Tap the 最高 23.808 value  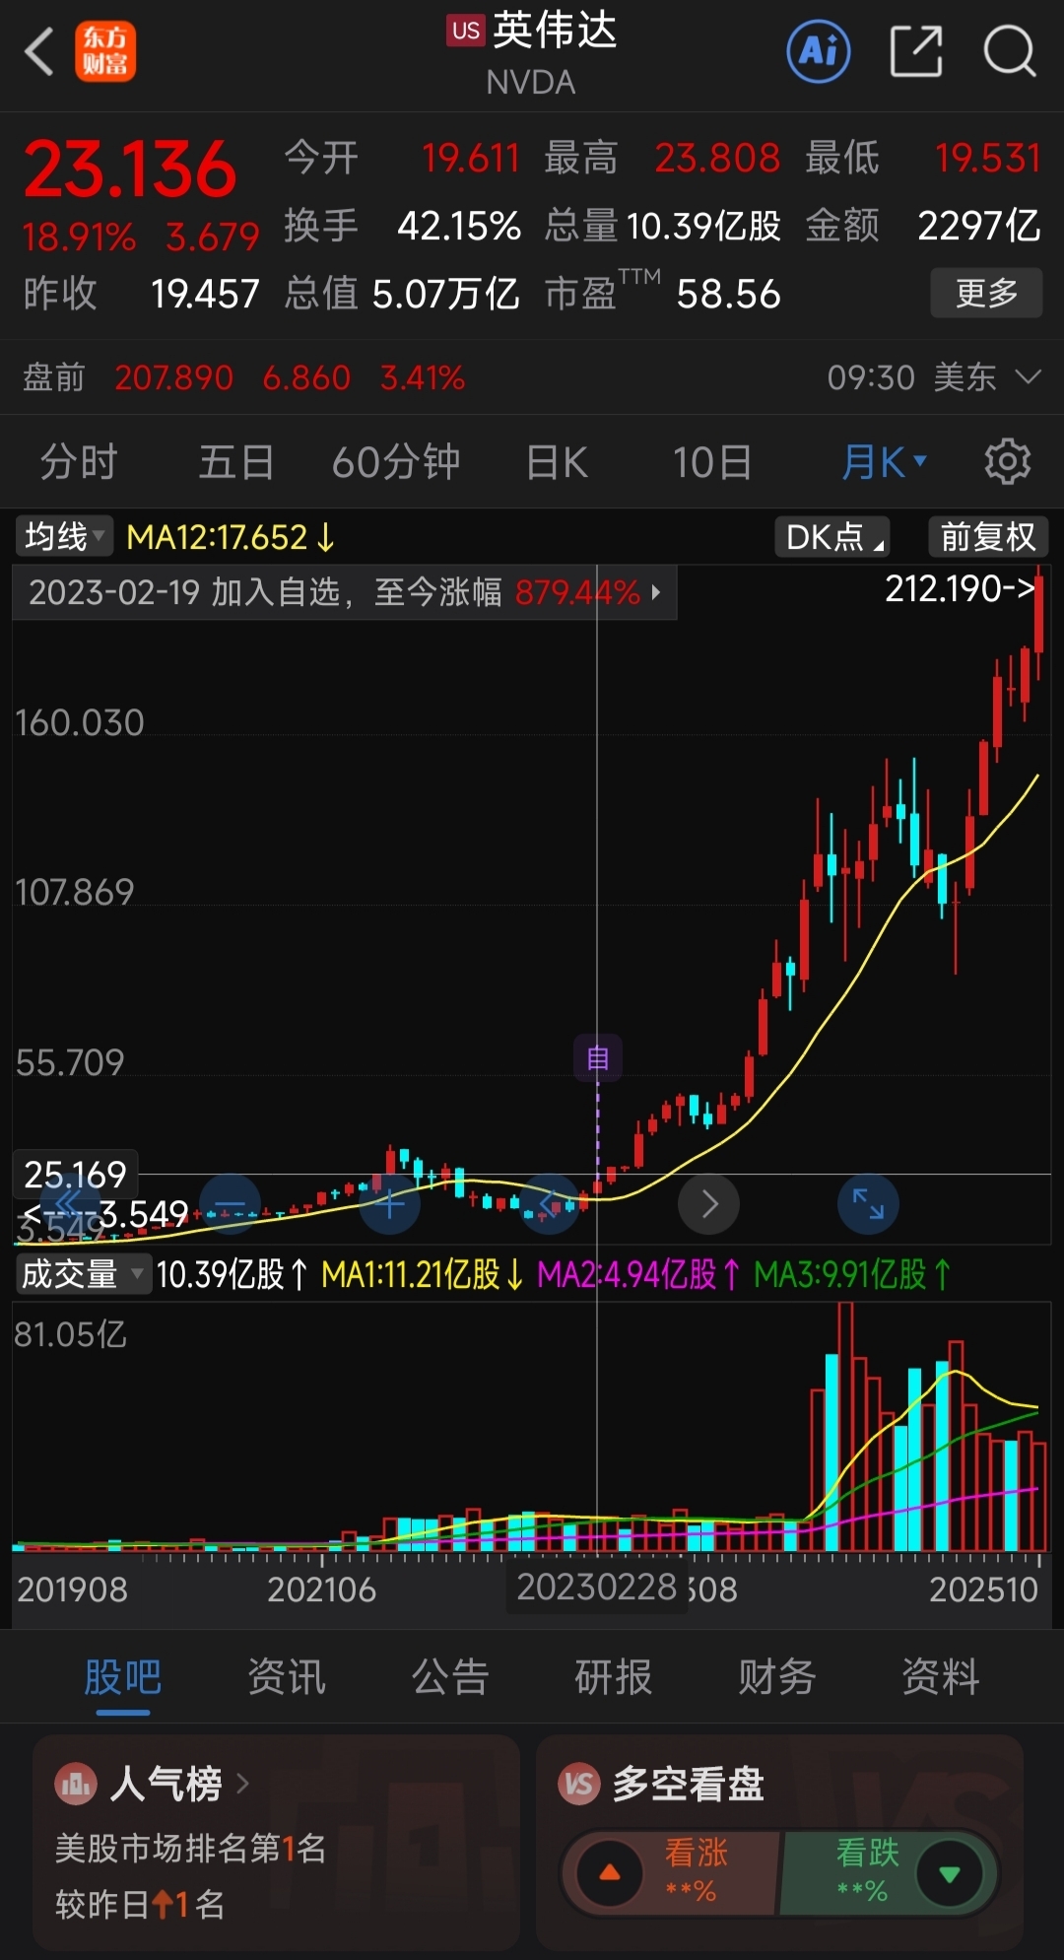click(717, 158)
